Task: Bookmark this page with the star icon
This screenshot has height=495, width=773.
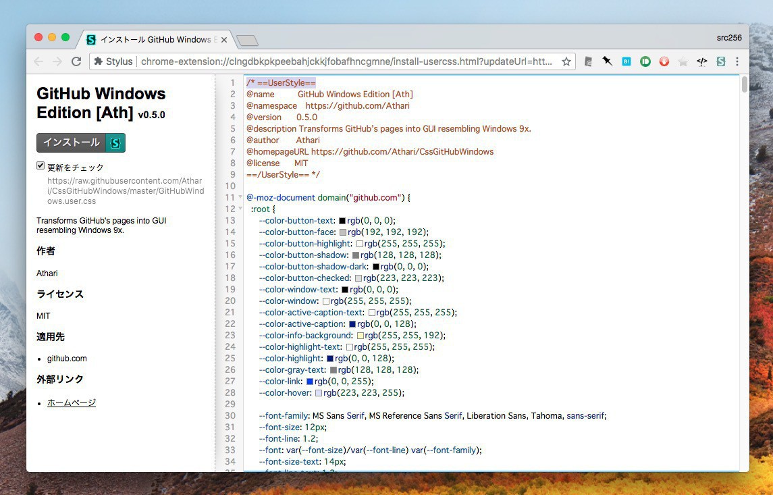Action: 566,61
